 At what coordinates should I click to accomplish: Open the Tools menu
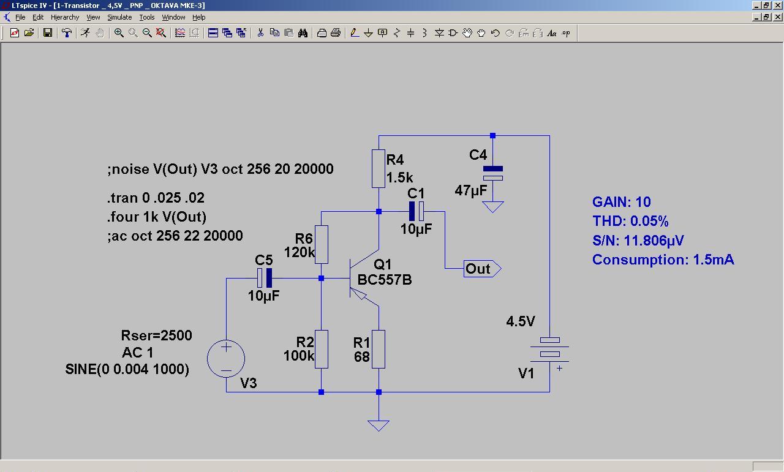(x=147, y=17)
